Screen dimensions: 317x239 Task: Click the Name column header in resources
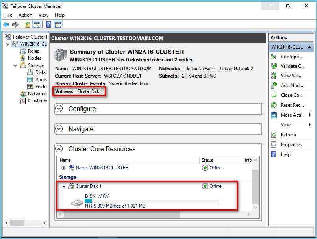point(128,160)
